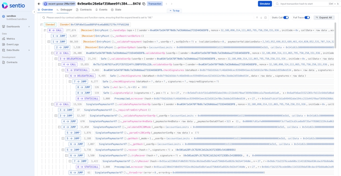Open Metrics in the sidebar

(11, 39)
